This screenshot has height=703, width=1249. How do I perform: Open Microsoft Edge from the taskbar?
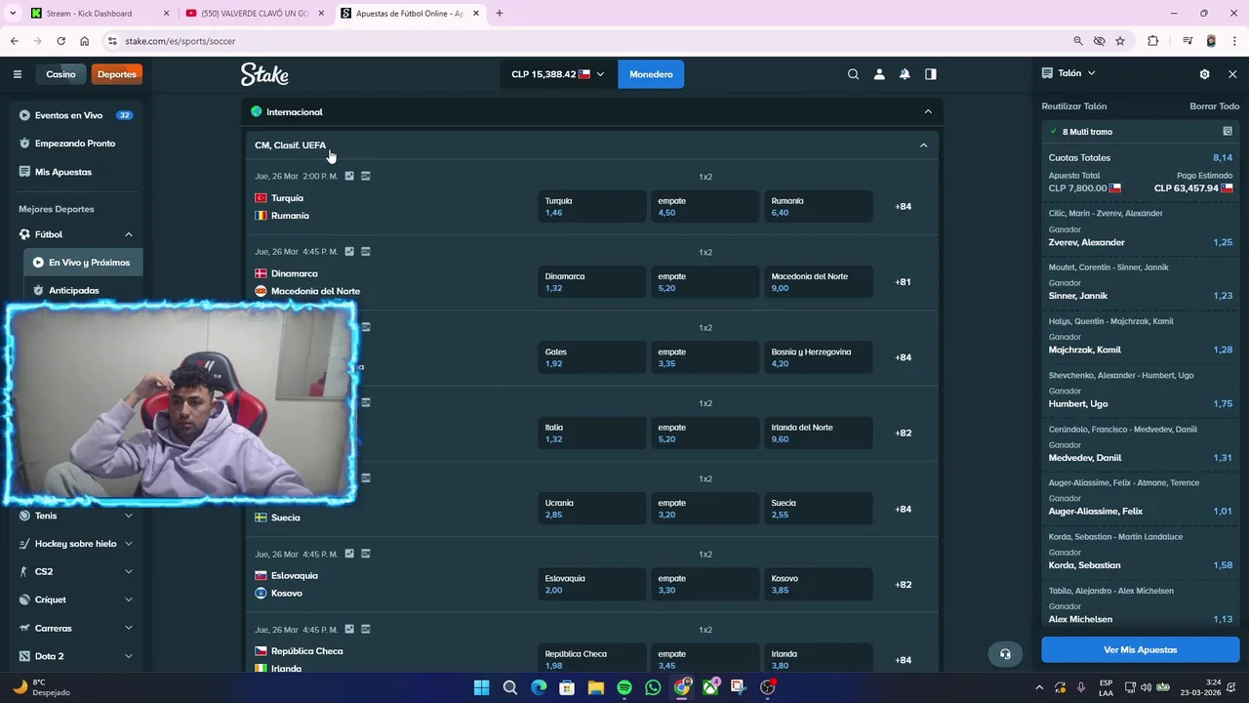pyautogui.click(x=539, y=687)
